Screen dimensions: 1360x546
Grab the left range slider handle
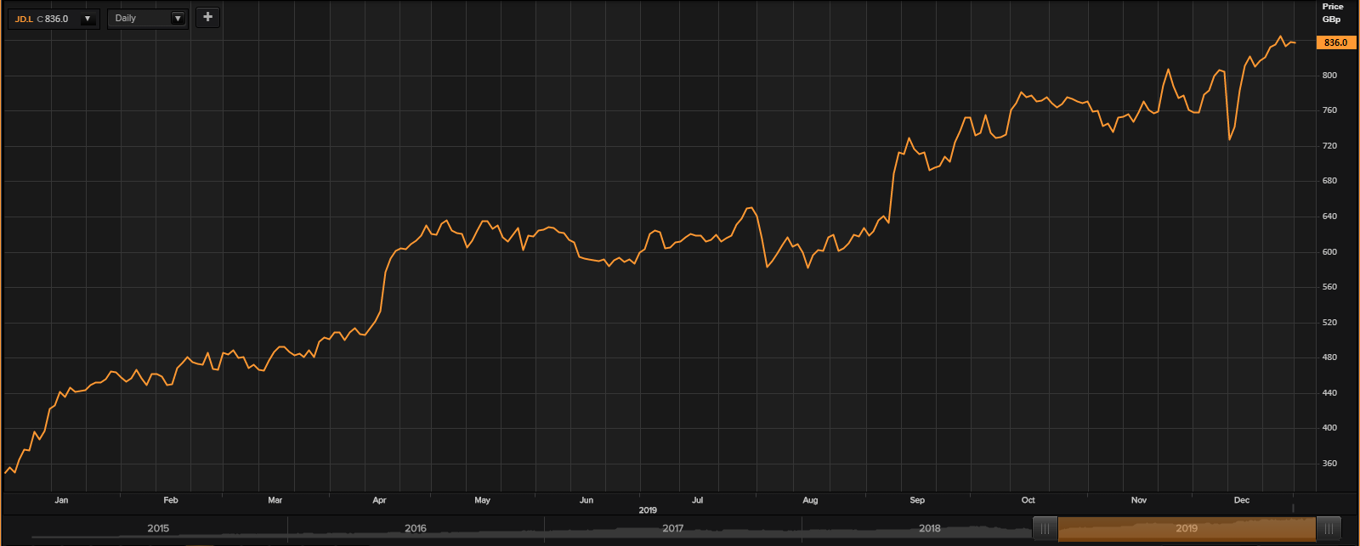(x=1045, y=529)
